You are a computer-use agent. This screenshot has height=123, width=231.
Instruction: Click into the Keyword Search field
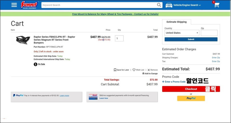coord(100,5)
